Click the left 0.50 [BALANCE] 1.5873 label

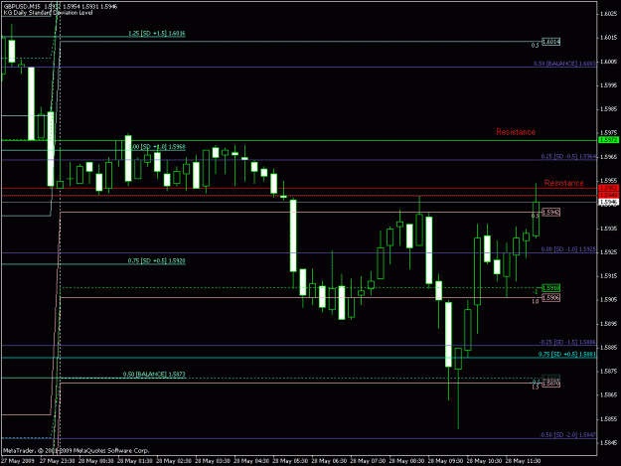[x=154, y=375]
